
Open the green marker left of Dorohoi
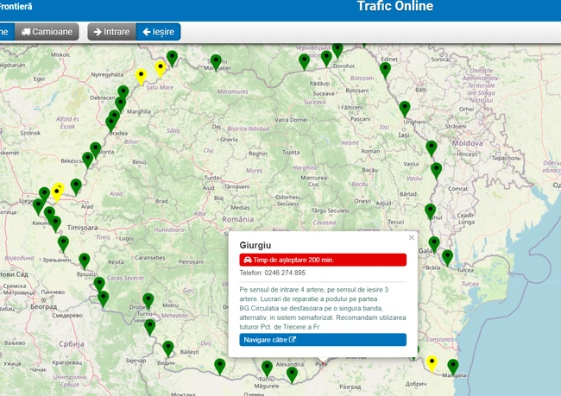pyautogui.click(x=326, y=57)
